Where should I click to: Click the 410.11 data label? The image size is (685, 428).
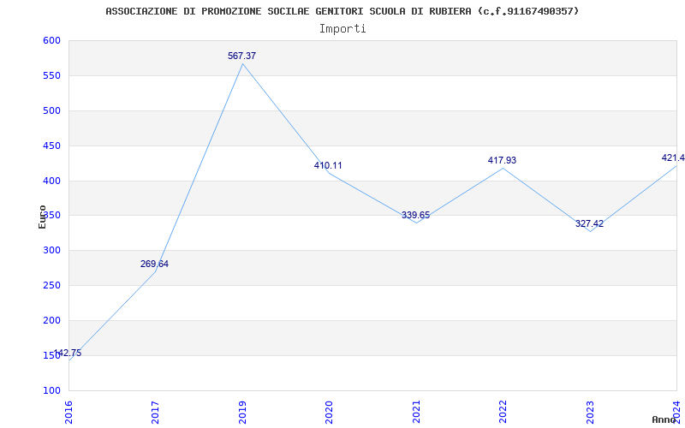pos(328,165)
